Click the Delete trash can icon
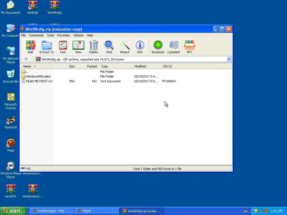Image resolution: width=287 pixels, height=215 pixels. pyautogui.click(x=94, y=47)
